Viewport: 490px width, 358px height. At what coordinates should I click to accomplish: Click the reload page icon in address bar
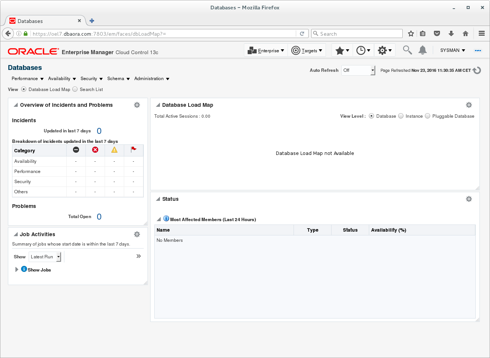click(302, 34)
